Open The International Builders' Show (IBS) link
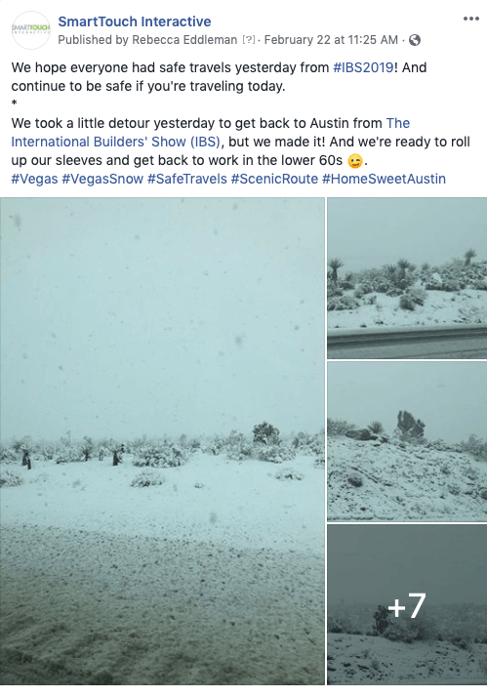487x697 pixels. [210, 133]
